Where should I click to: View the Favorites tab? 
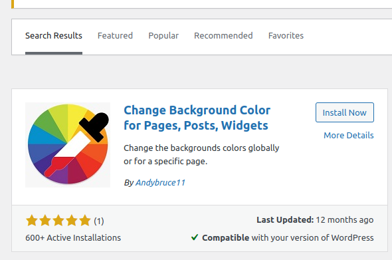(286, 36)
